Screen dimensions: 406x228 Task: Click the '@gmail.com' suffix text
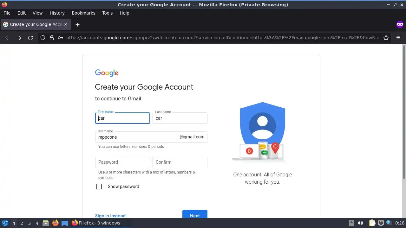pos(192,137)
